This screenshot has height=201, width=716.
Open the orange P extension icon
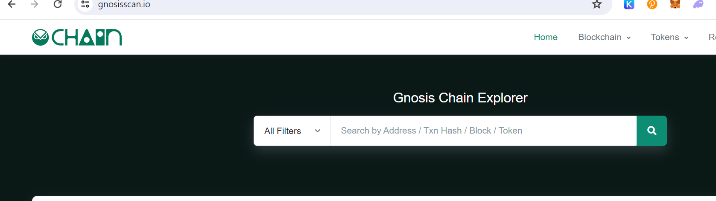pyautogui.click(x=652, y=4)
